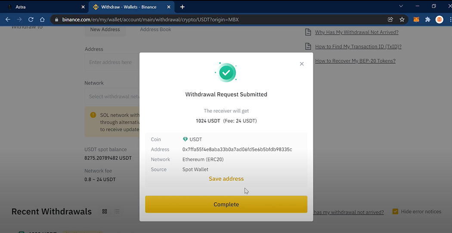Click document icon beside TxID help link
This screenshot has height=233, width=452.
[x=308, y=46]
